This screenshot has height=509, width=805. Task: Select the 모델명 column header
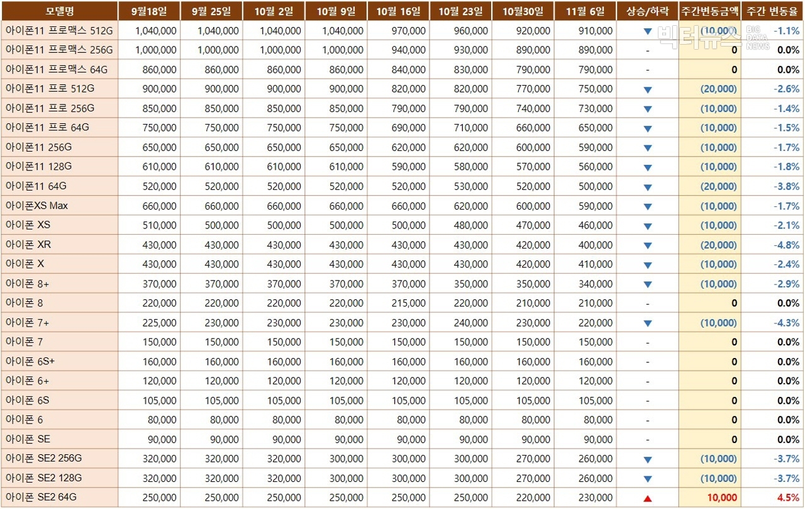click(x=60, y=11)
